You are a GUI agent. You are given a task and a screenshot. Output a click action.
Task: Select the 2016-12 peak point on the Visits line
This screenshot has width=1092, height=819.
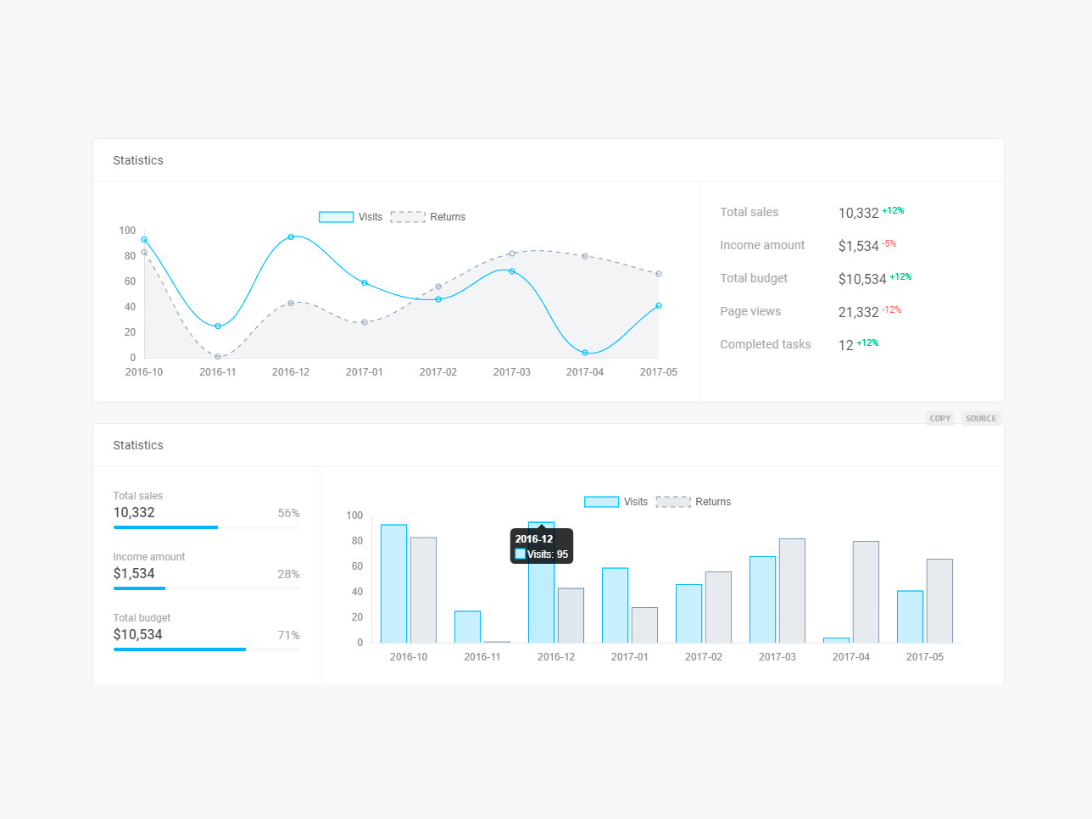[x=292, y=237]
